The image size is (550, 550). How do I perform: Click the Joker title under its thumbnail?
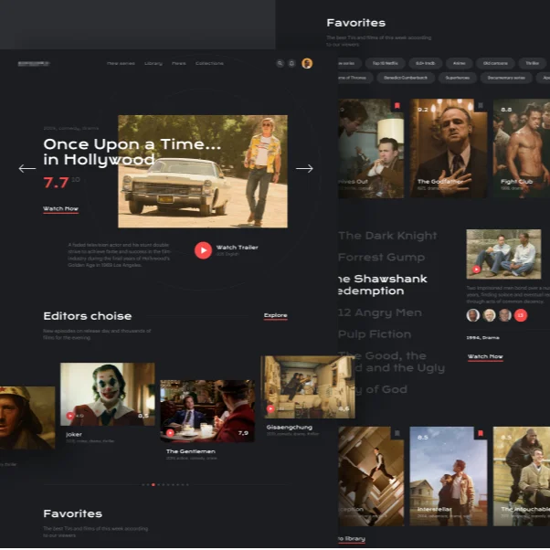(x=74, y=435)
